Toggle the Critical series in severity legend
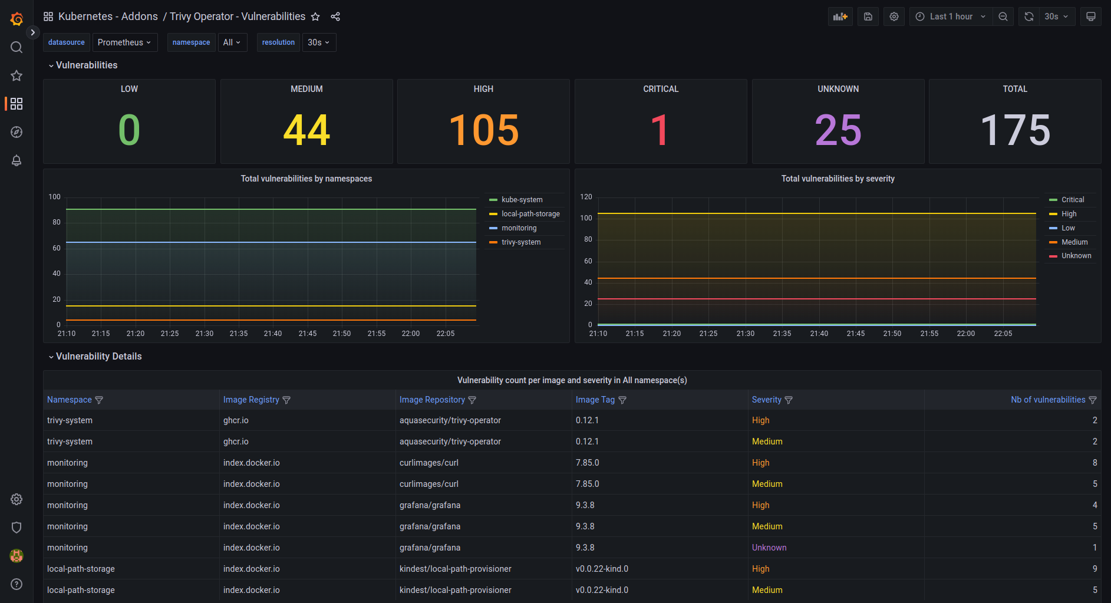The width and height of the screenshot is (1111, 603). [1072, 199]
